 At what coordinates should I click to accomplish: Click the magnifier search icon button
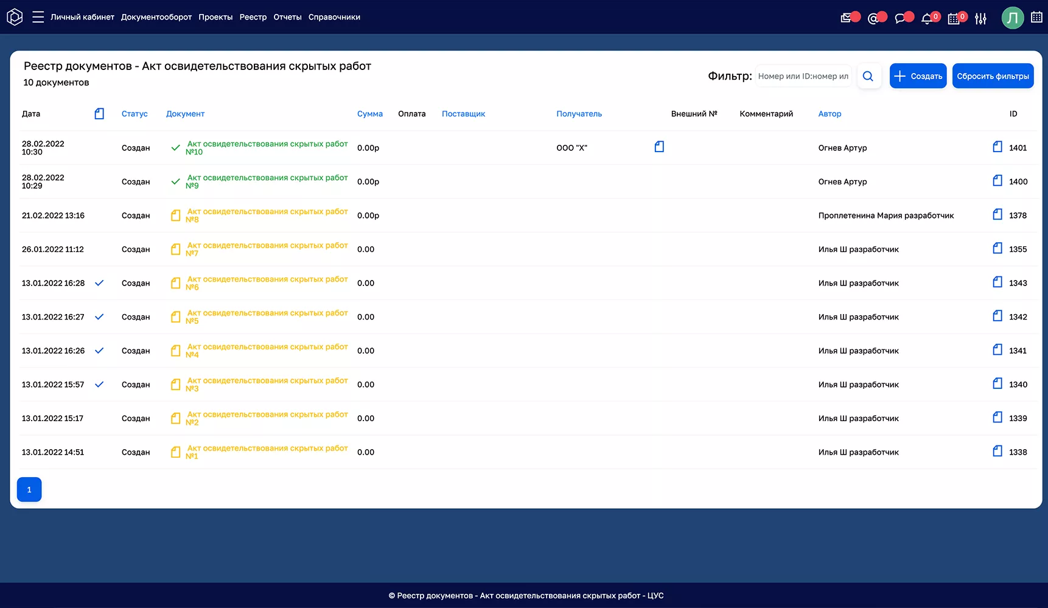pyautogui.click(x=868, y=76)
